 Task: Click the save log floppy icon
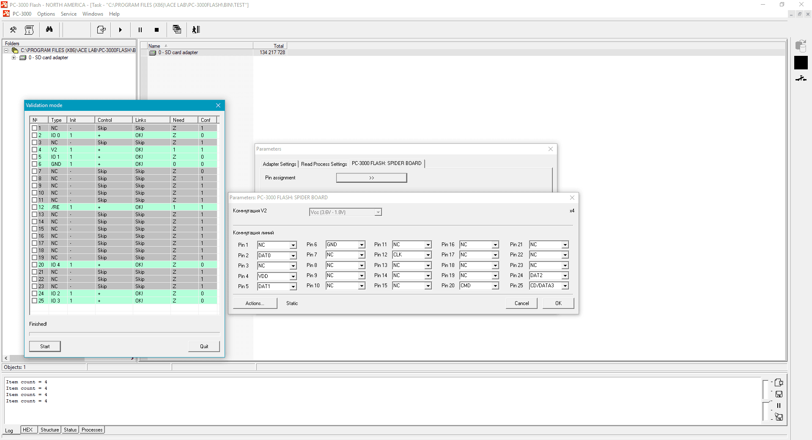(x=779, y=394)
